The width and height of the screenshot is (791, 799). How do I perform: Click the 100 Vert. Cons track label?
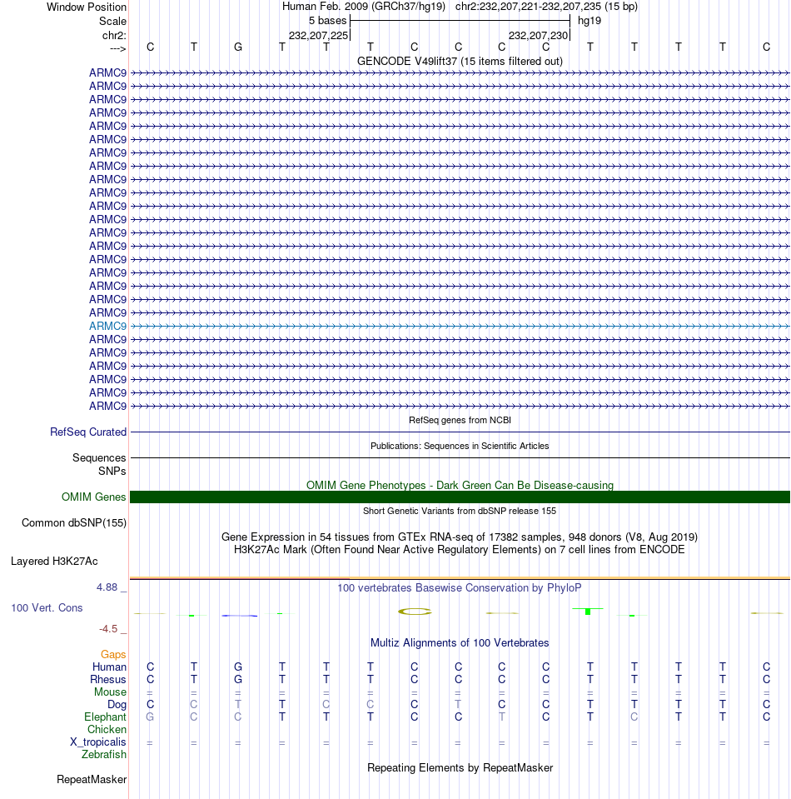click(x=47, y=608)
